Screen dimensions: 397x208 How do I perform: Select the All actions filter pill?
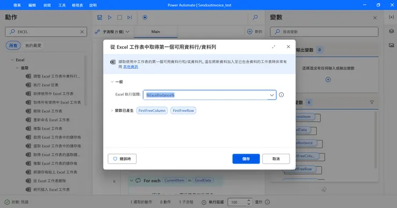pyautogui.click(x=13, y=46)
